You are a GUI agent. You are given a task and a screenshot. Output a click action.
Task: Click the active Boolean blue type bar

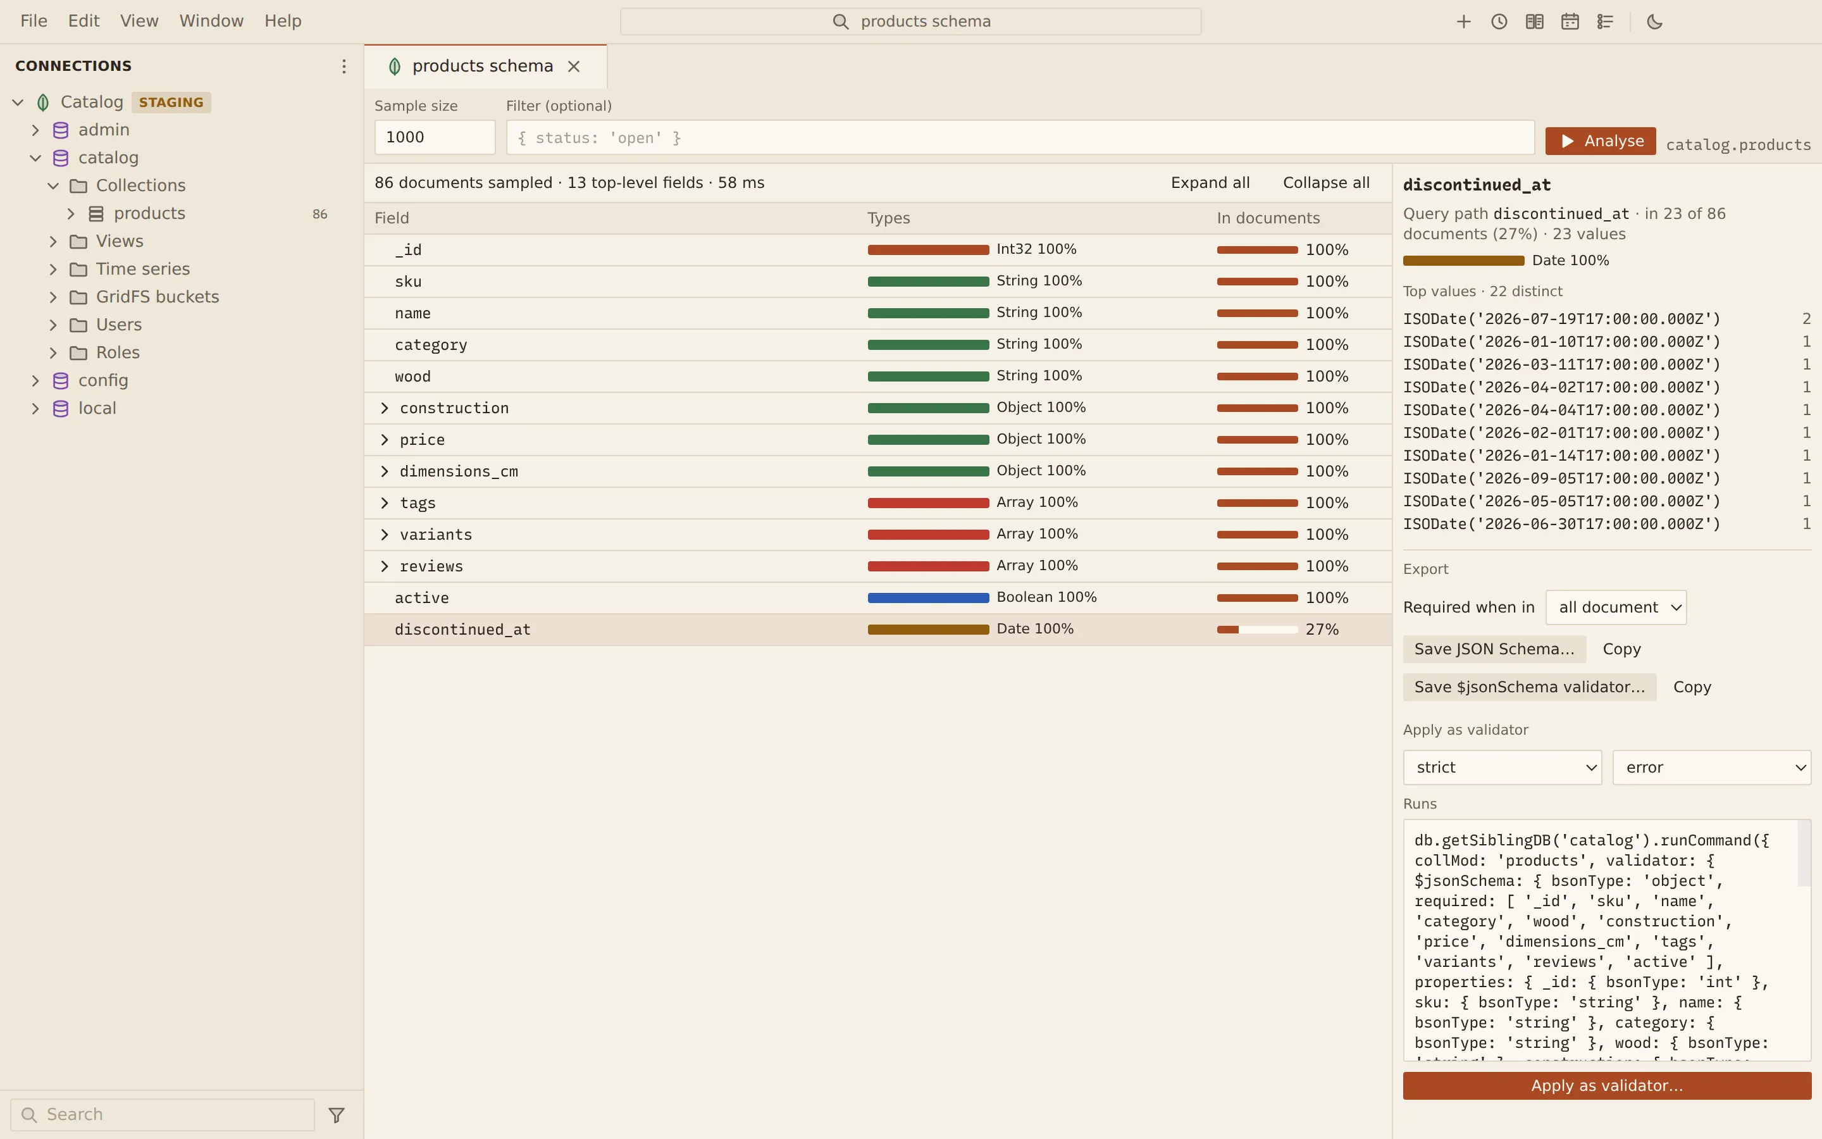click(927, 598)
